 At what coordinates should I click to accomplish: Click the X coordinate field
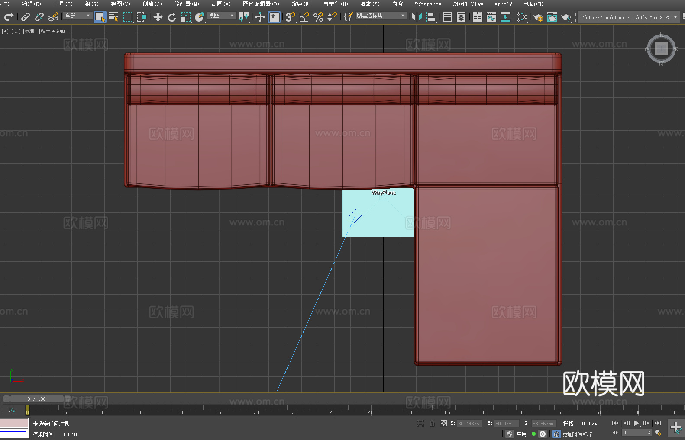470,424
